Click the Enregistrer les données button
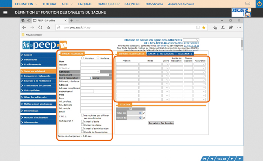Image resolution: width=263 pixels, height=161 pixels. tap(161, 123)
